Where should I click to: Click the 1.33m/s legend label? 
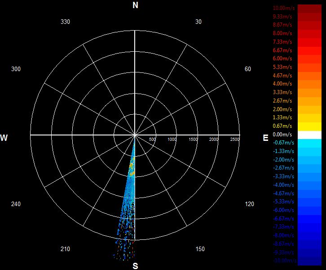[x=282, y=117]
